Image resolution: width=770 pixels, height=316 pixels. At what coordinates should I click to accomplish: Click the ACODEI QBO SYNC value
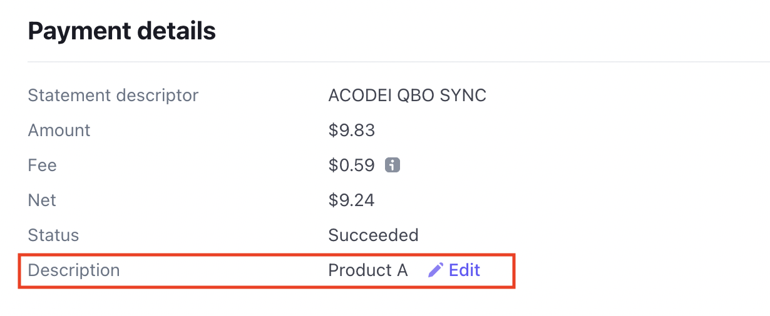point(407,96)
